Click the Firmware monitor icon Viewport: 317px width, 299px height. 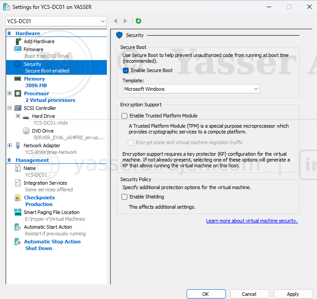pyautogui.click(x=18, y=49)
